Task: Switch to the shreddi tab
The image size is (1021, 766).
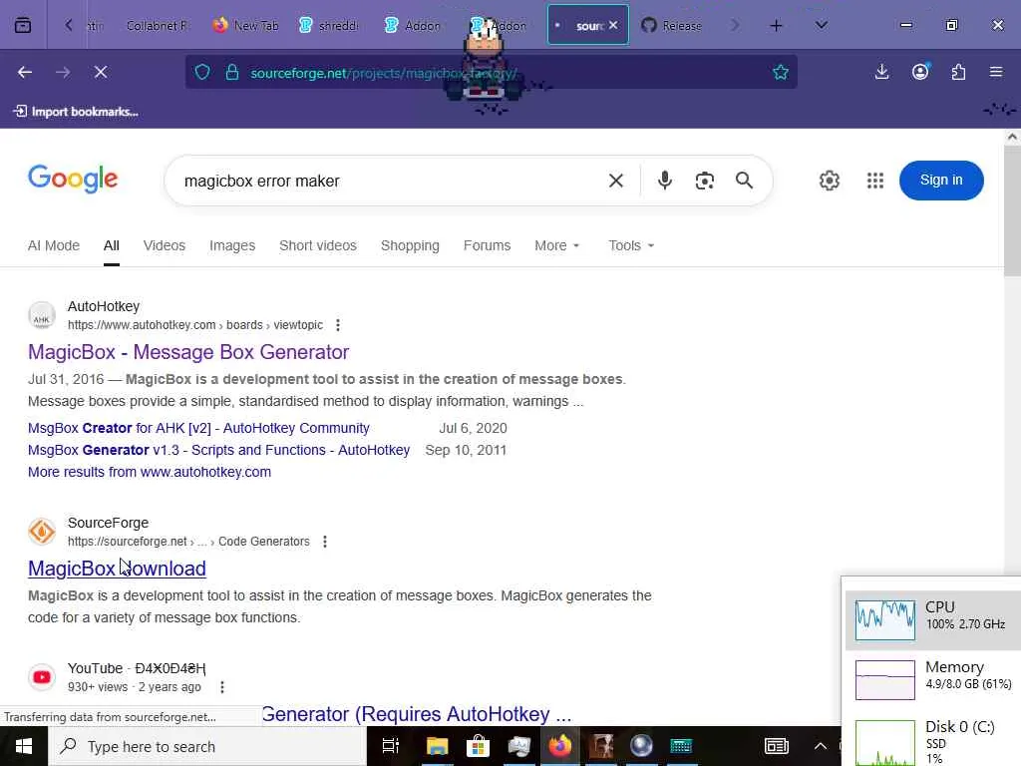Action: [x=330, y=25]
